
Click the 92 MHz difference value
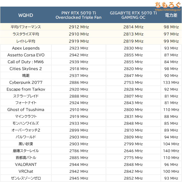click(x=171, y=89)
